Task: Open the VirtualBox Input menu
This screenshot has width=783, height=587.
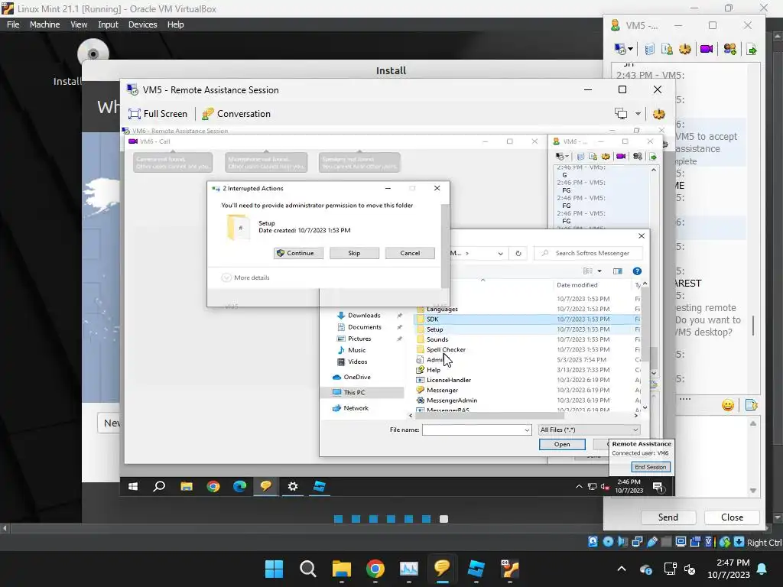Action: (108, 24)
